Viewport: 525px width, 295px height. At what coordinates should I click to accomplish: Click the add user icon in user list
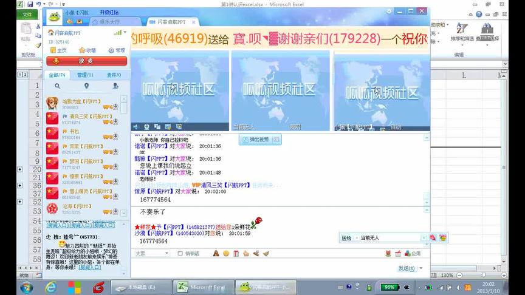point(115,86)
